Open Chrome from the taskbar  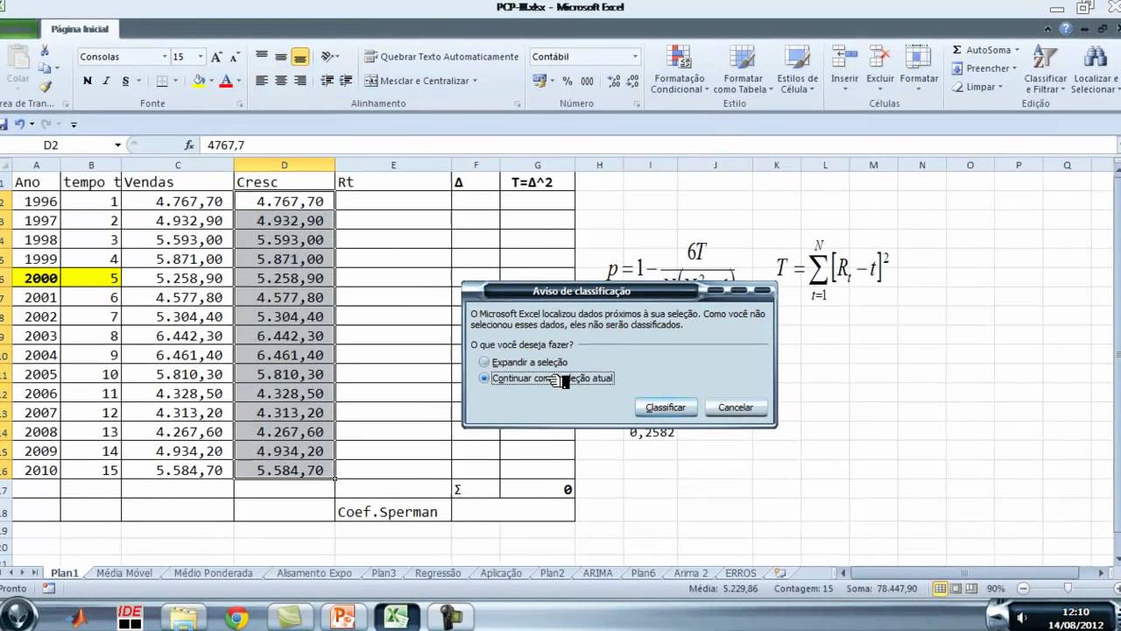tap(236, 617)
